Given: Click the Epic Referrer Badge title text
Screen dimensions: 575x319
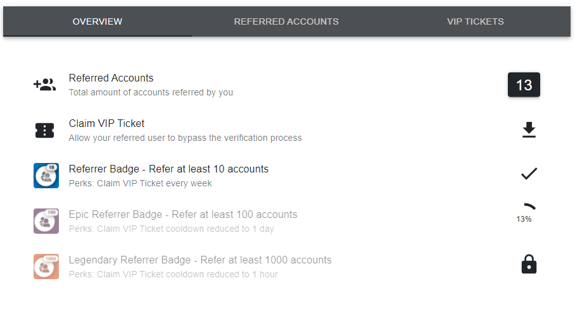Looking at the screenshot, I should (x=183, y=214).
